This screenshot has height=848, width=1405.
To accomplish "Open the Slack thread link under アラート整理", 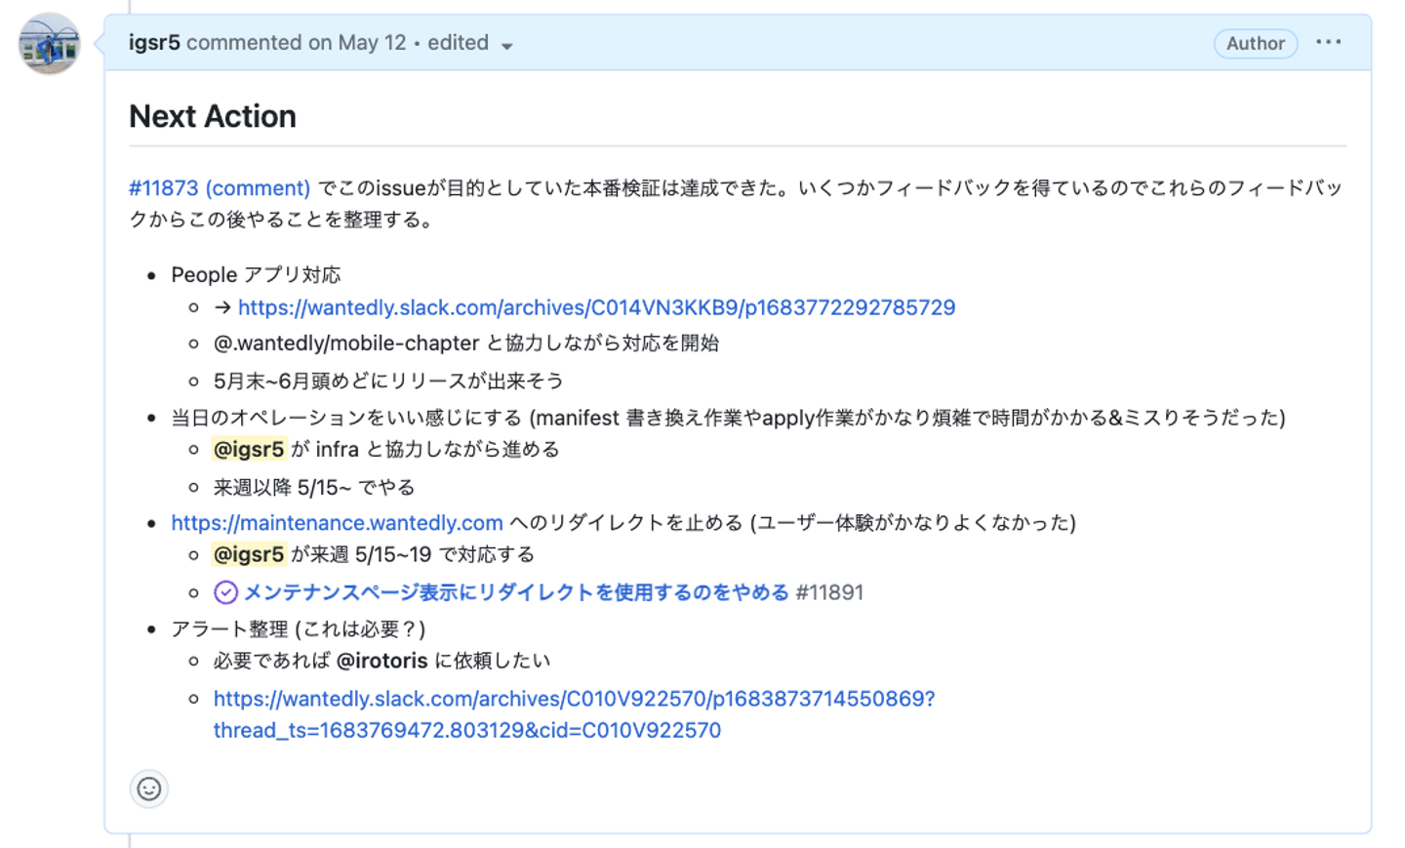I will tap(574, 699).
